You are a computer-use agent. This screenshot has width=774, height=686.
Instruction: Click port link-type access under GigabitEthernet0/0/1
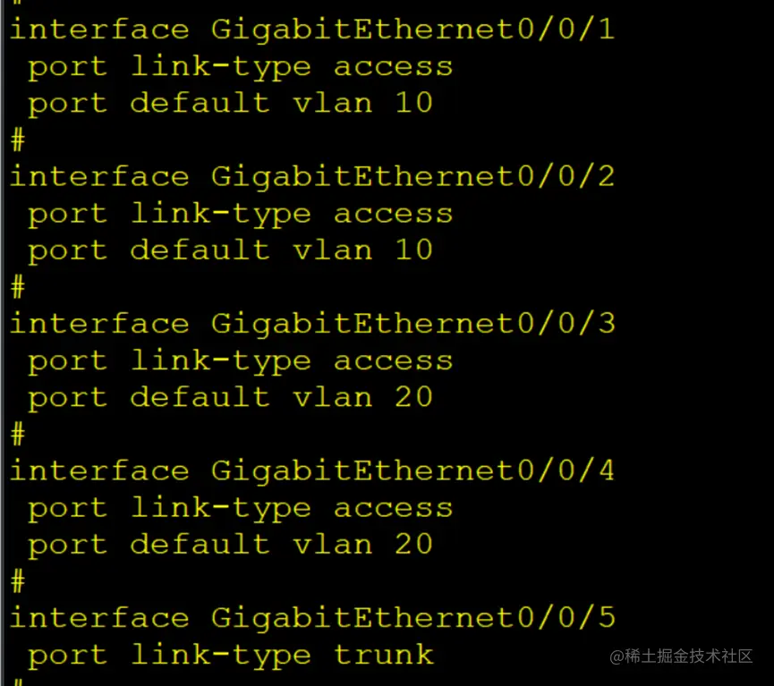(241, 68)
